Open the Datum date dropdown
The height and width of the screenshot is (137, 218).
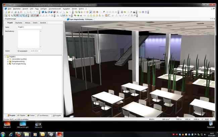(41, 51)
